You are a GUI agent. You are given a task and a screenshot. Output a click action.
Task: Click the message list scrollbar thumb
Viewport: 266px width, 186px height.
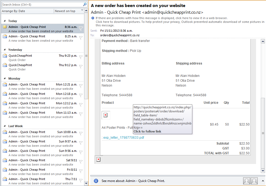click(86, 56)
